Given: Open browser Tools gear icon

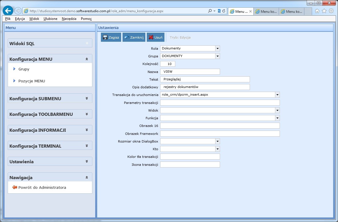Looking at the screenshot, I should 331,11.
